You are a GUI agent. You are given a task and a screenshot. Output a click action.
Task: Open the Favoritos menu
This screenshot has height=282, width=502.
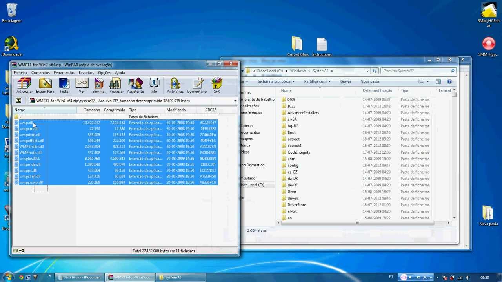pos(86,72)
